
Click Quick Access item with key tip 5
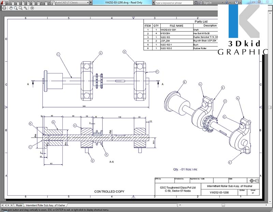point(33,3)
